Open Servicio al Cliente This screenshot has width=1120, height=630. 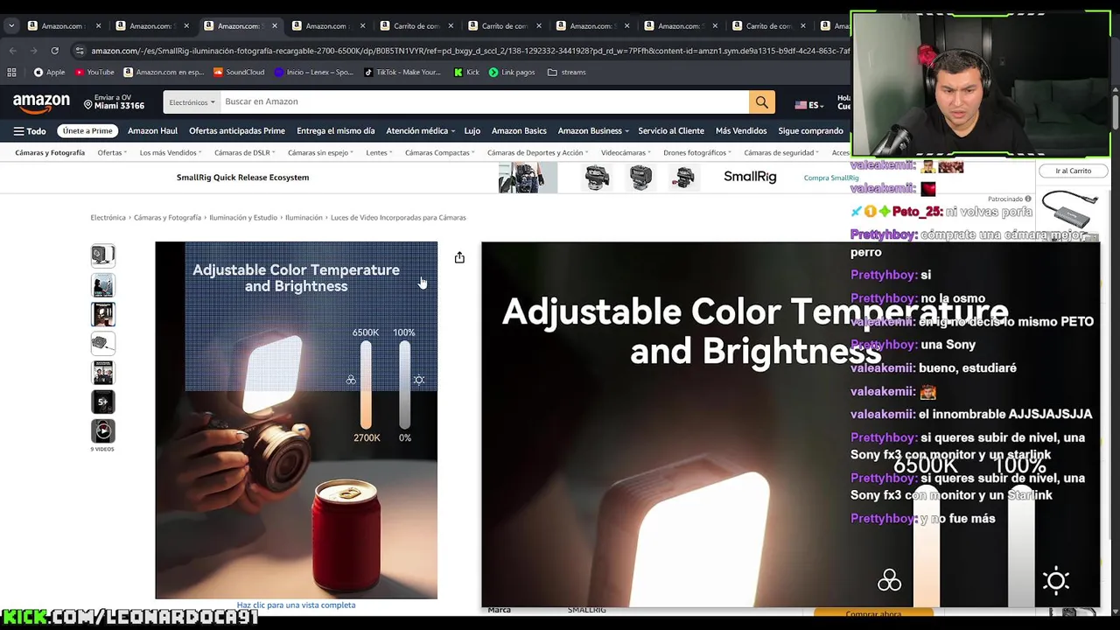click(x=671, y=131)
